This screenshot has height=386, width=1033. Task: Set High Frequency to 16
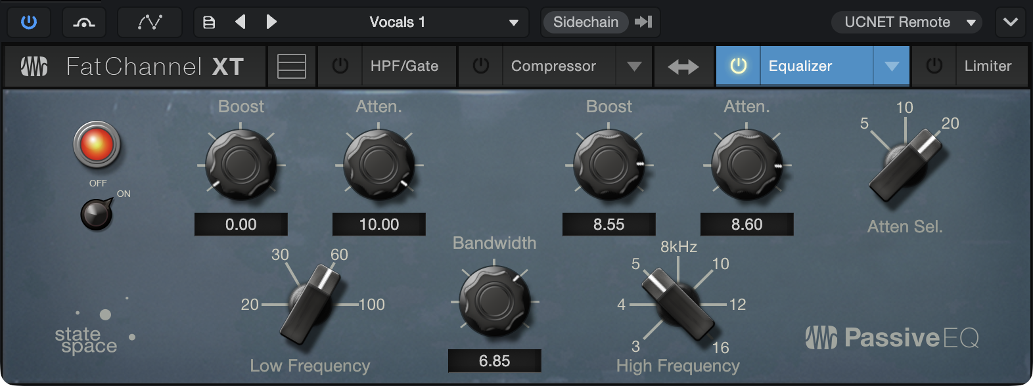(x=721, y=347)
